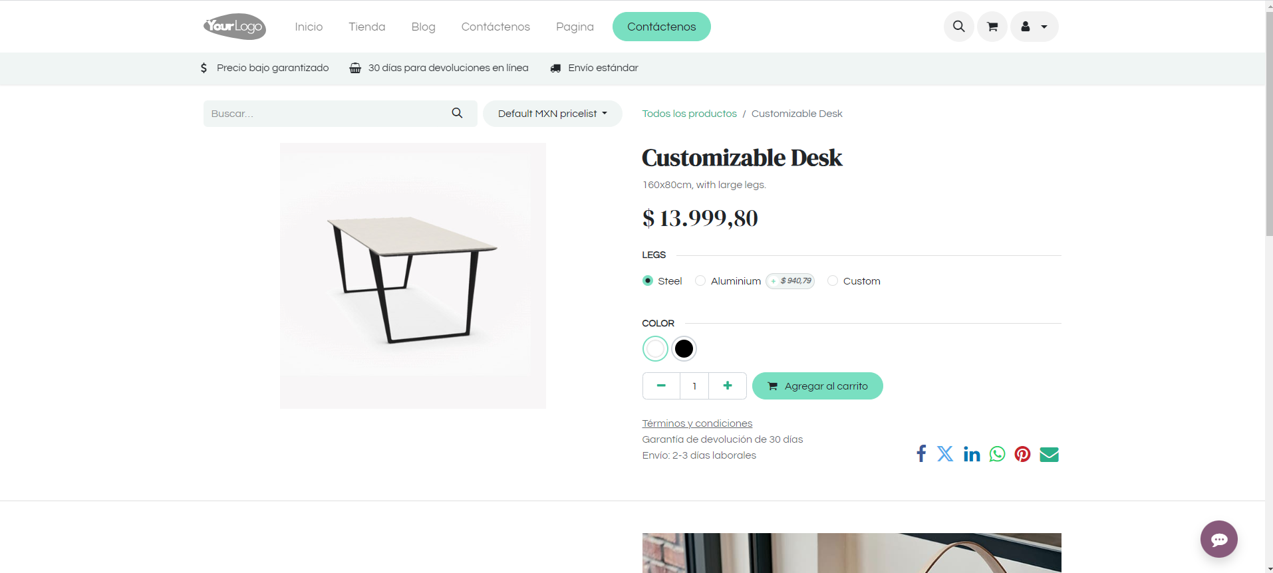Share product on LinkedIn

tap(972, 454)
